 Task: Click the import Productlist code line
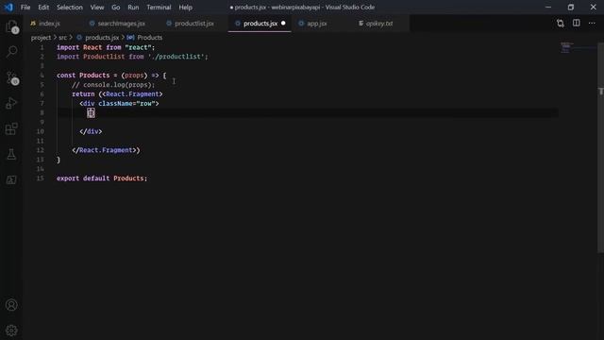pyautogui.click(x=132, y=57)
